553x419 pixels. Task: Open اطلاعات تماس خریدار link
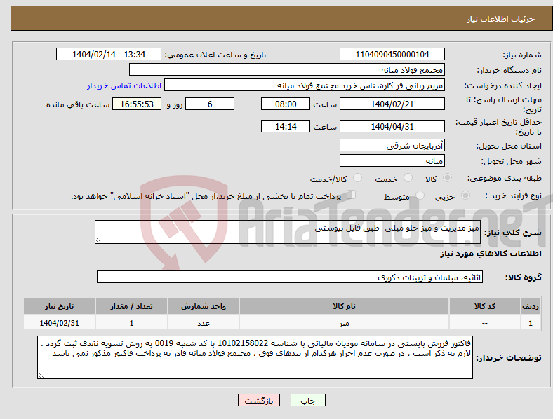tap(124, 85)
